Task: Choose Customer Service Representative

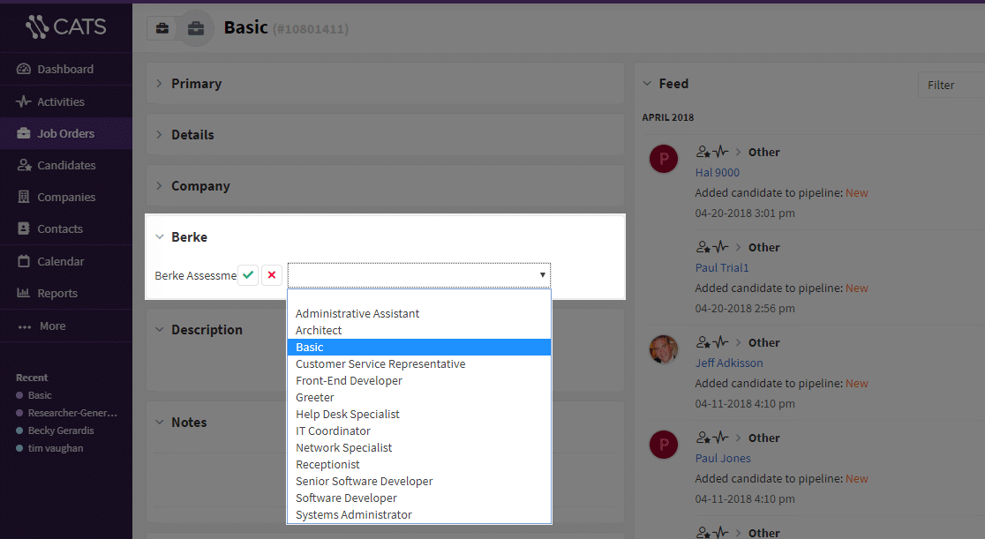Action: click(419, 363)
